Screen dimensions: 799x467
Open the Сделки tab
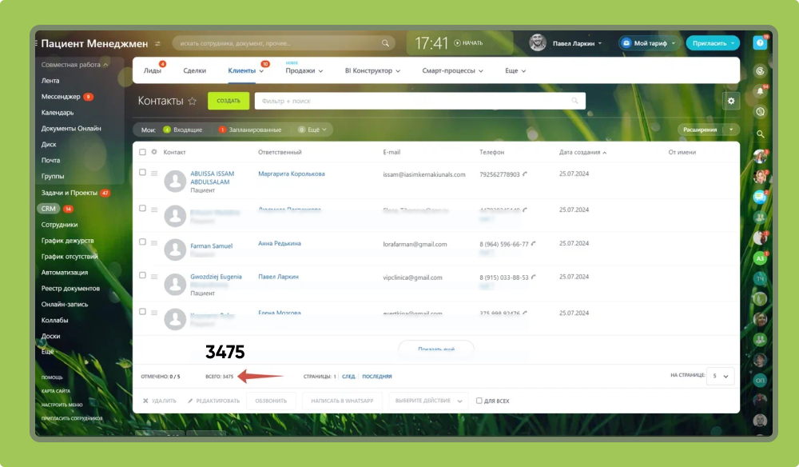tap(195, 71)
